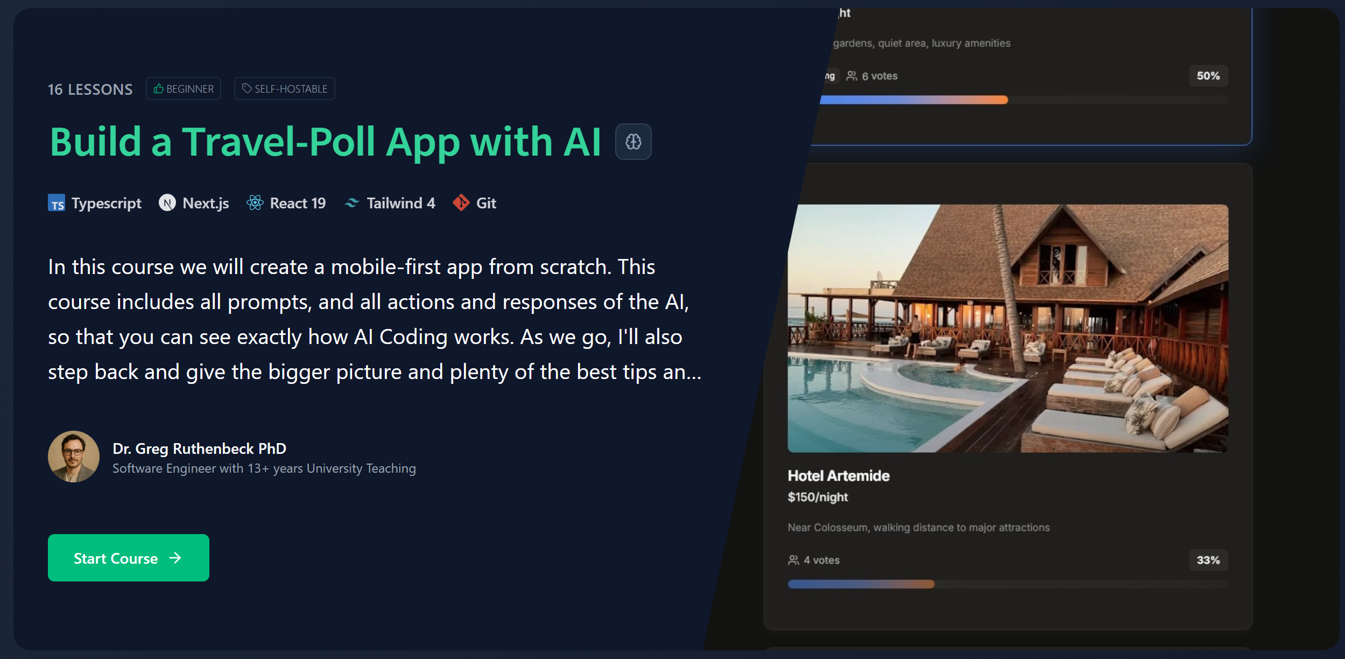This screenshot has height=659, width=1345.
Task: Toggle the SELF-HOSTABLE tag filter
Action: click(284, 88)
